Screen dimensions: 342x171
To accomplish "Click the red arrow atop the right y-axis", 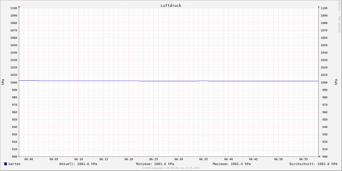I will (x=319, y=7).
